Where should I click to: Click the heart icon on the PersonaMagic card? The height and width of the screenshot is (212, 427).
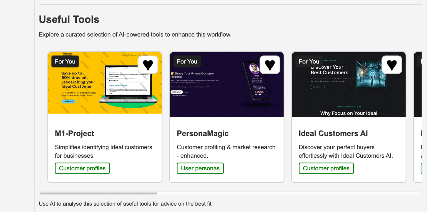click(x=270, y=65)
